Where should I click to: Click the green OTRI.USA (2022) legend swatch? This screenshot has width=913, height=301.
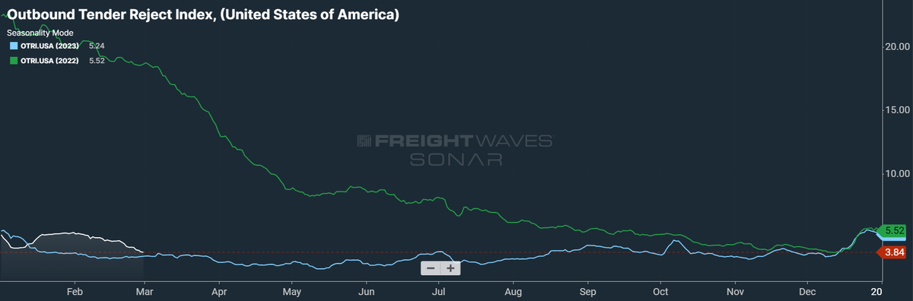pyautogui.click(x=13, y=60)
